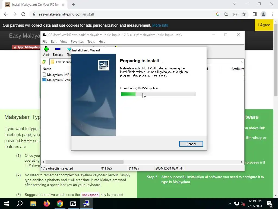Sort by the Name column header

(47, 69)
